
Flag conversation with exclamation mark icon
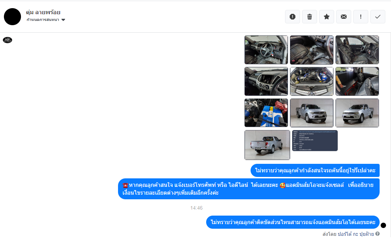[x=360, y=17]
